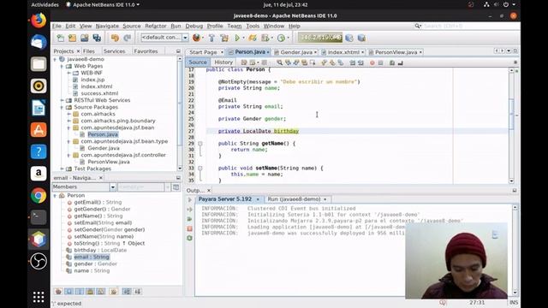The image size is (548, 308).
Task: Click the Uncomment icon in editor toolbar
Action: [x=401, y=62]
